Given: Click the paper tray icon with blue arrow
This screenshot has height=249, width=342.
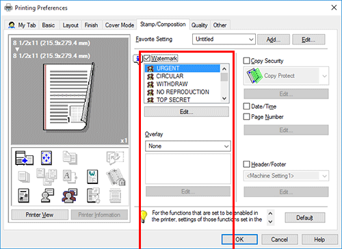Looking at the screenshot, I should tap(24, 158).
